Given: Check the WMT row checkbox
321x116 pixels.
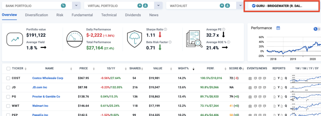Looking at the screenshot, I should tap(8, 106).
